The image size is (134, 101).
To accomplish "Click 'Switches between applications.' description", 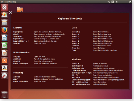I will click(45, 77).
